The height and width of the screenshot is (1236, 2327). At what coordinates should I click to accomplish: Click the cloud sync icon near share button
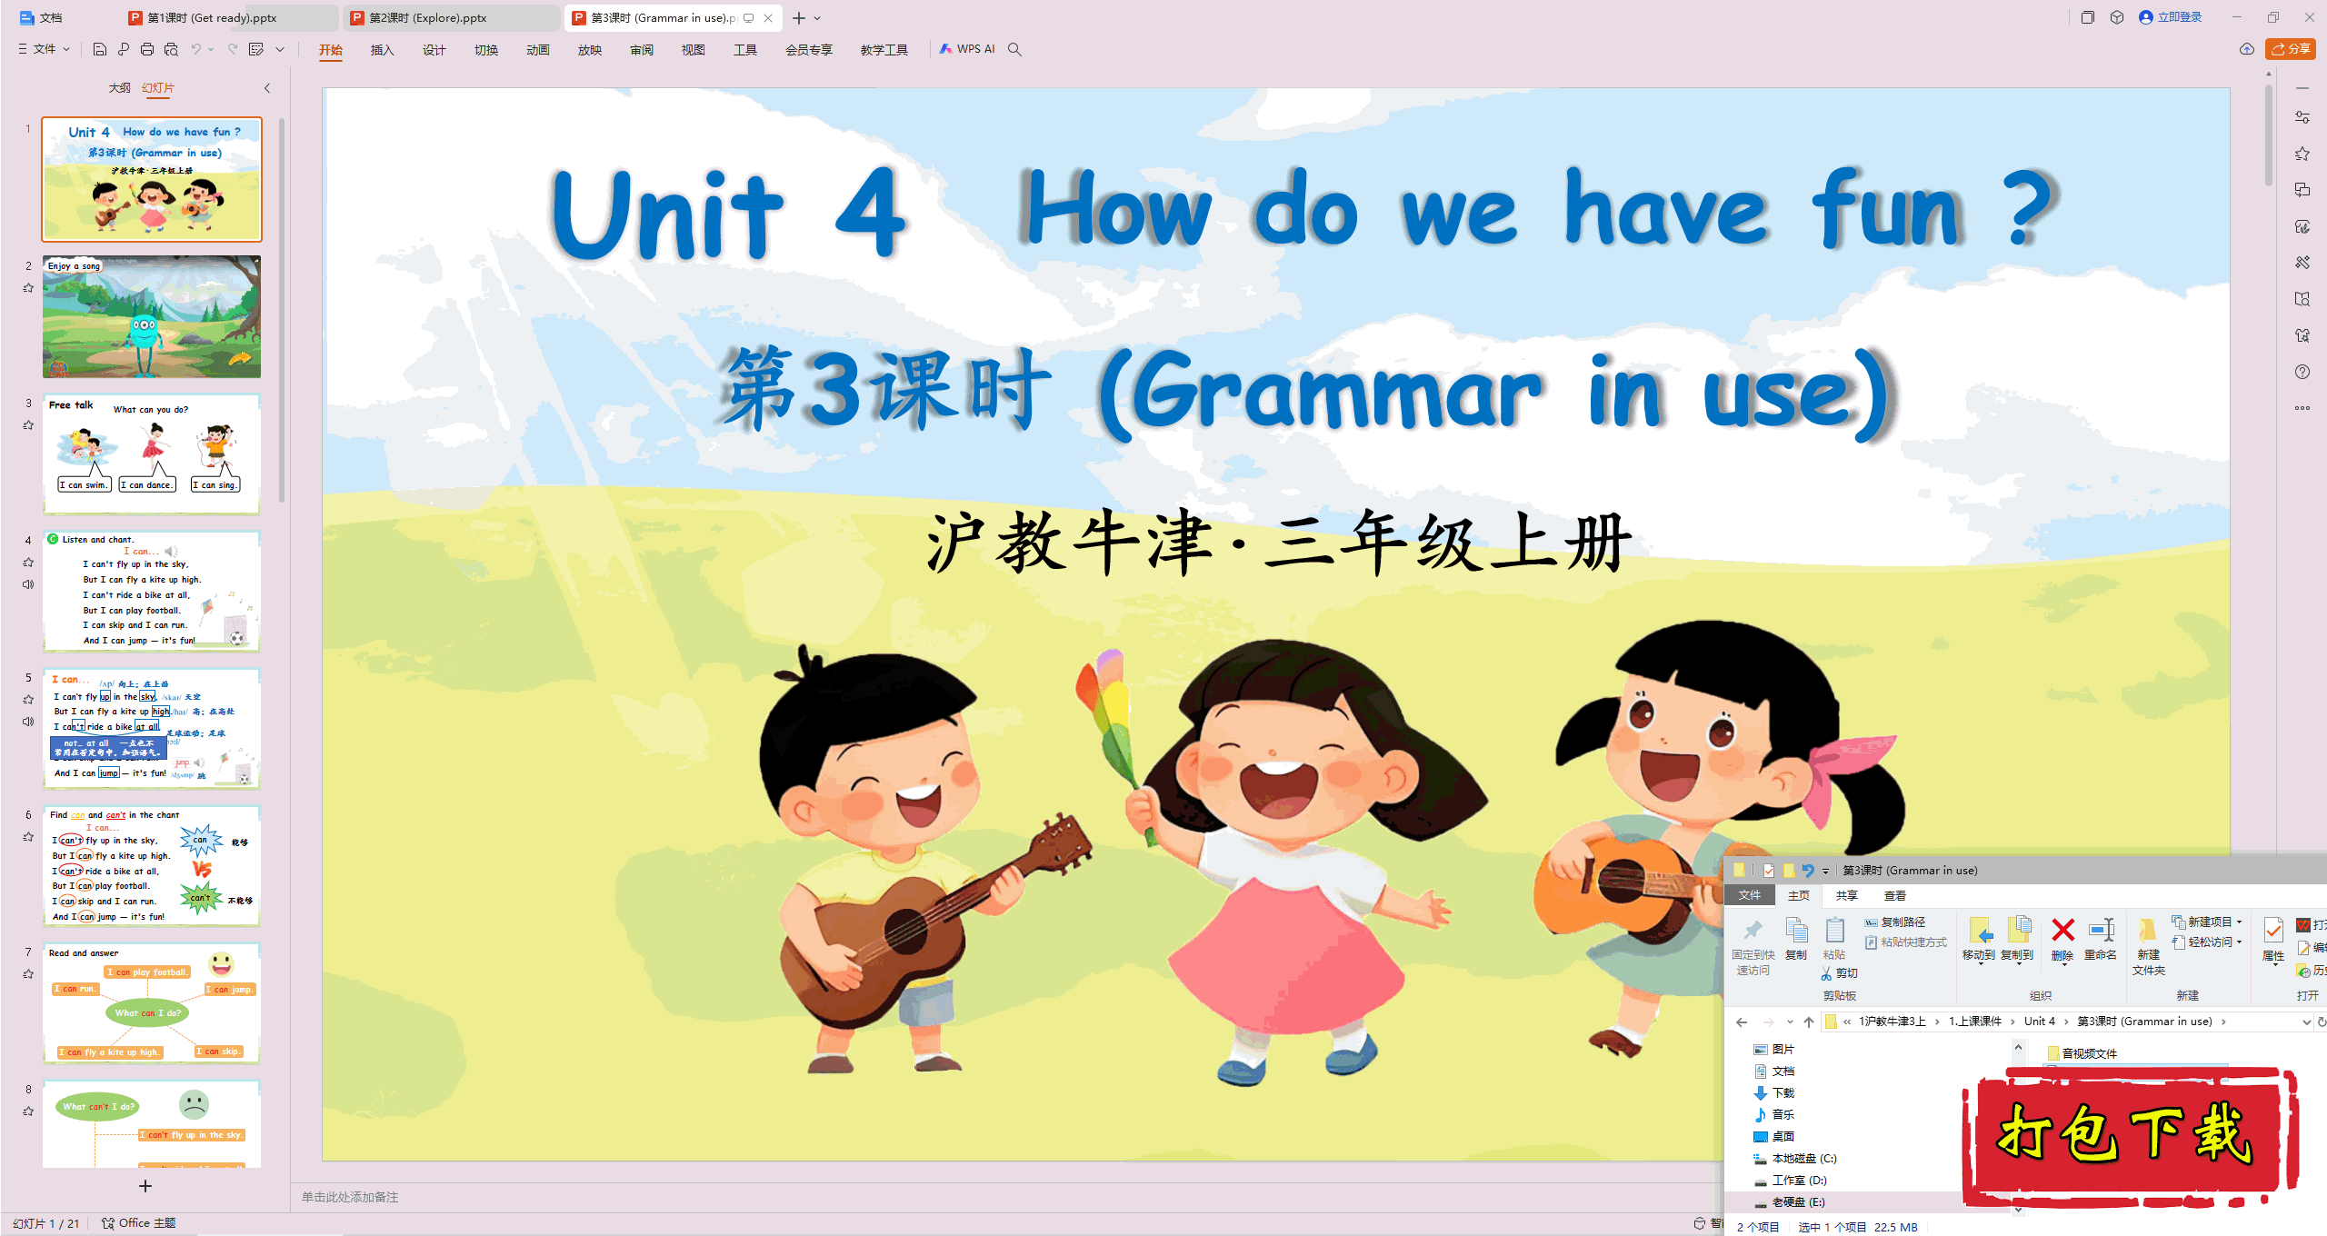click(x=2247, y=49)
